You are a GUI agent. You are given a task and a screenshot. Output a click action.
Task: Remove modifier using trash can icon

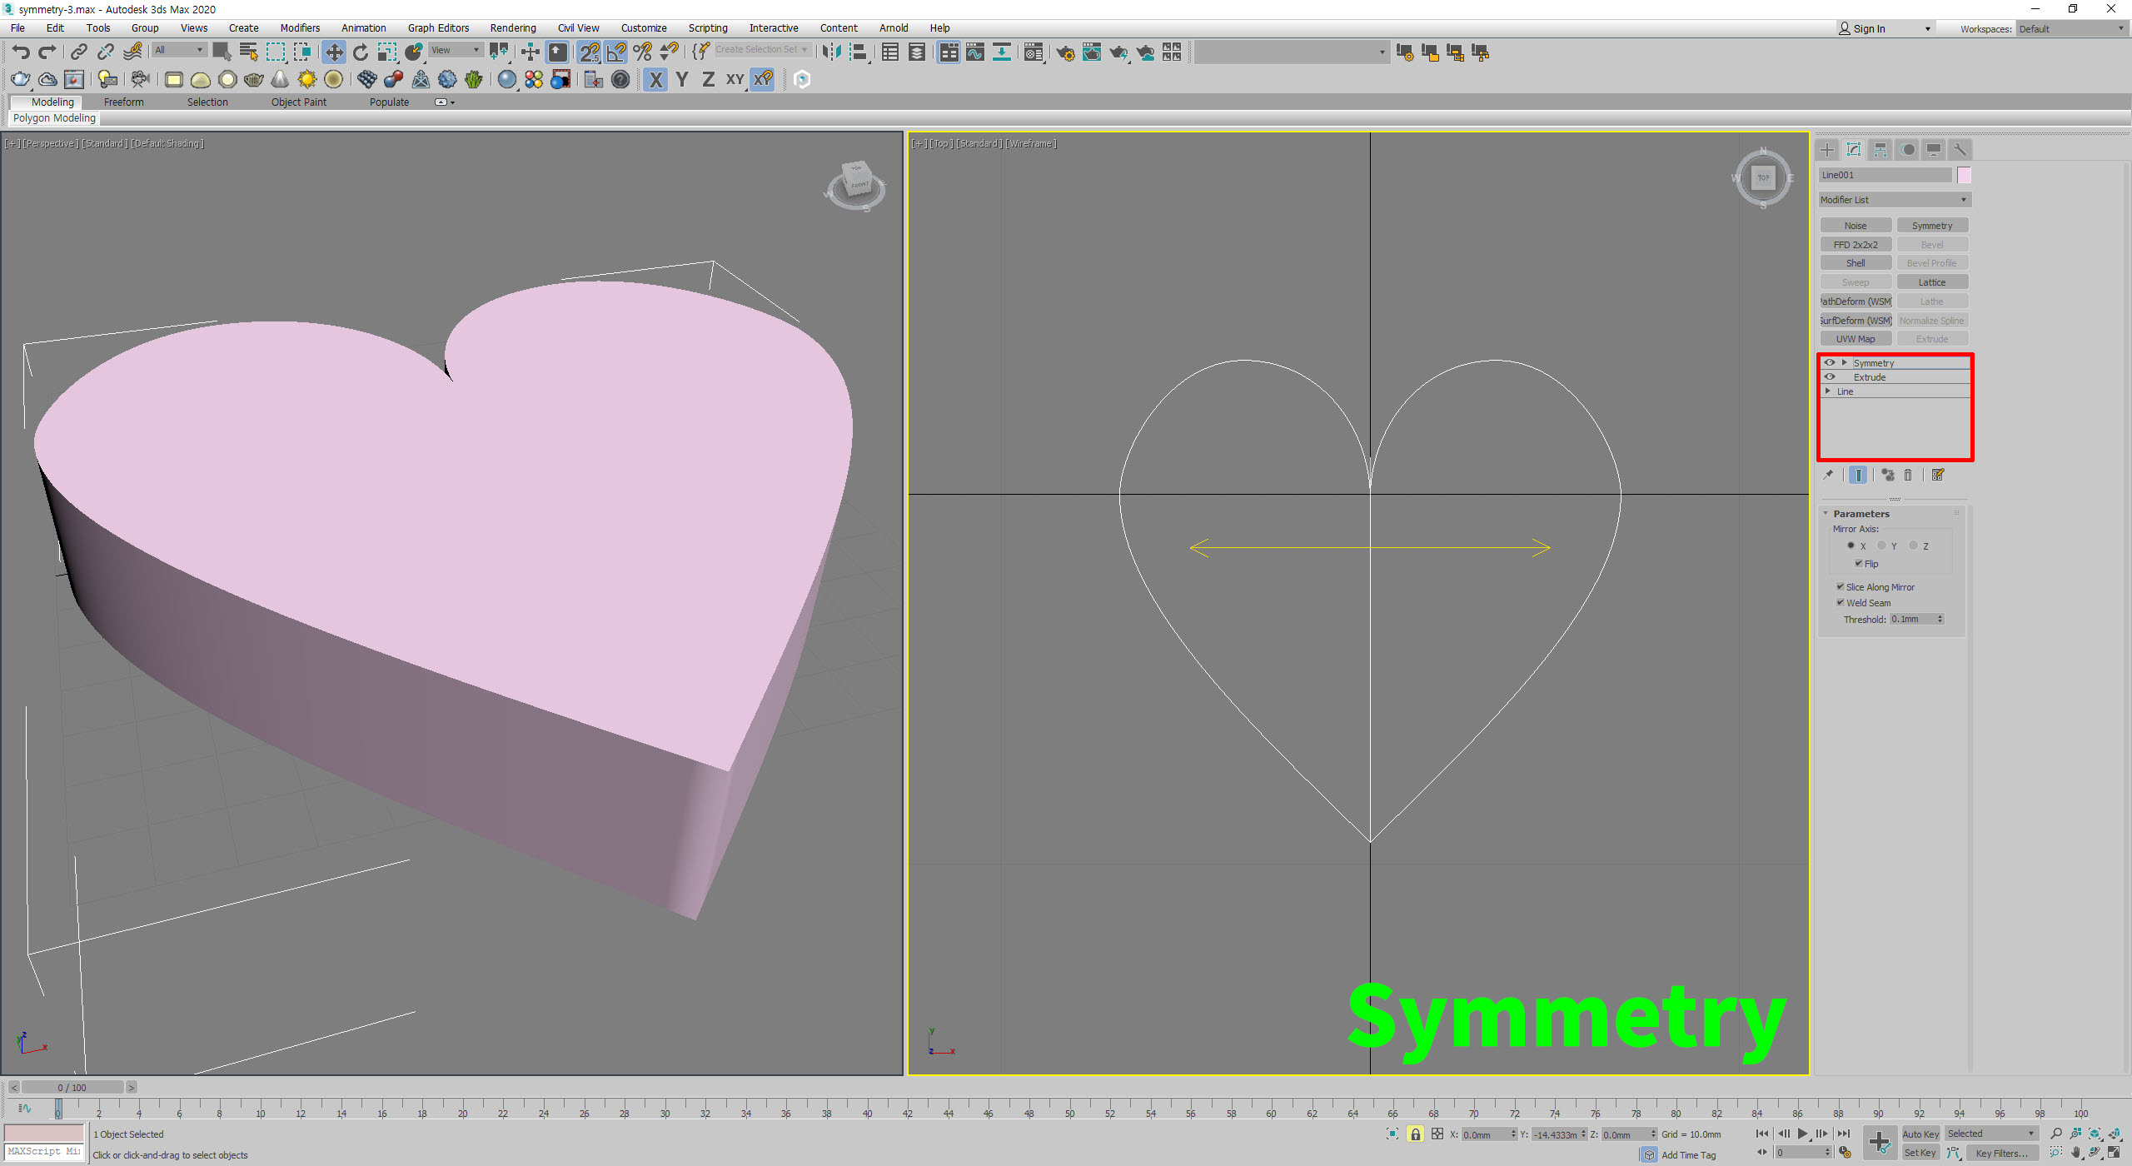[x=1908, y=476]
